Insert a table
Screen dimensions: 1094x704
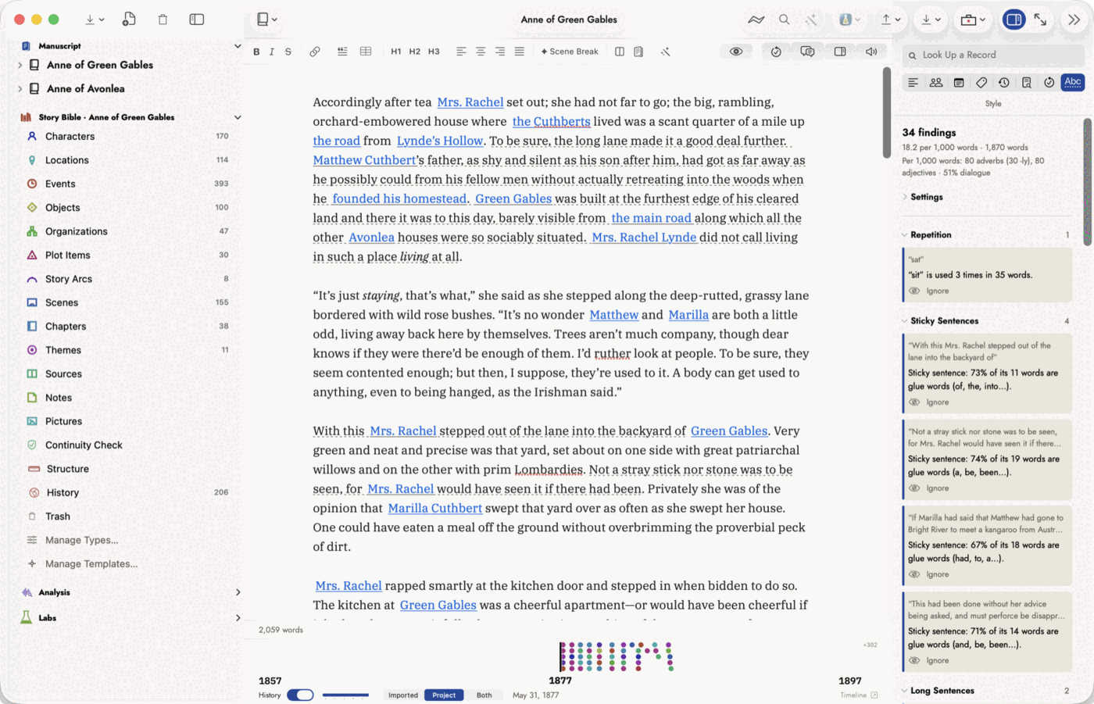(366, 52)
